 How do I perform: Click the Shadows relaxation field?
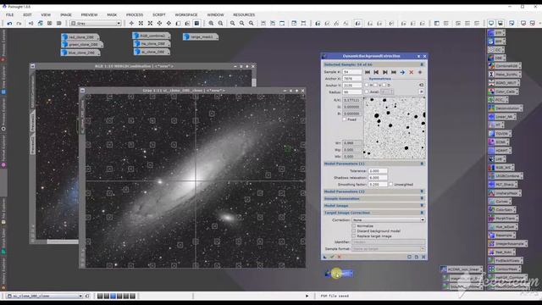point(378,177)
